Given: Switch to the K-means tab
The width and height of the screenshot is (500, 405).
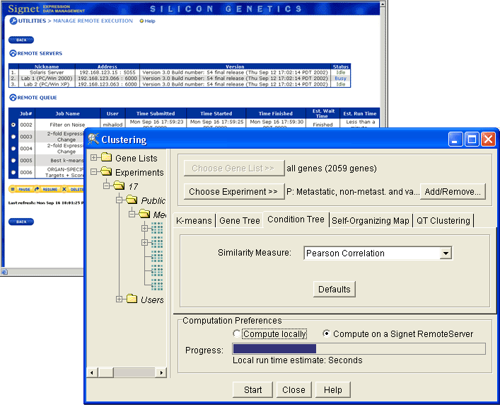Looking at the screenshot, I should point(194,220).
